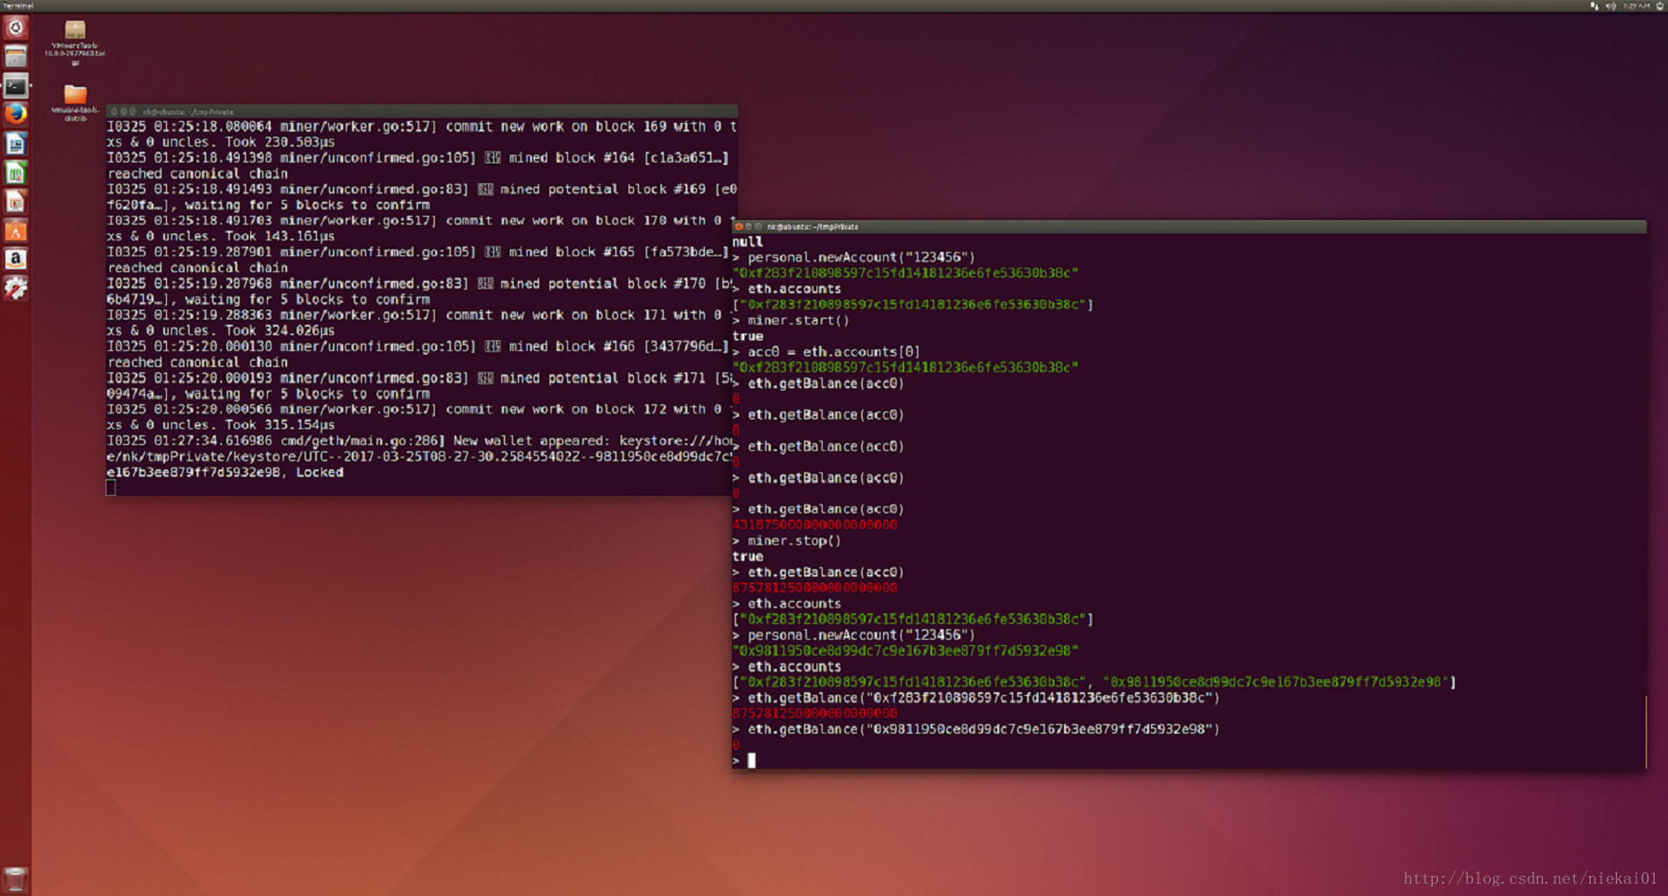
Task: Click the getBalance("0x9811950c…") command line
Action: (x=976, y=729)
